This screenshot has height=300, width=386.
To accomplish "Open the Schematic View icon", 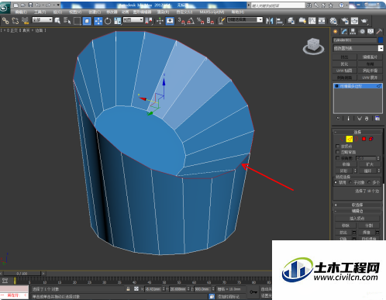I will tap(322, 21).
